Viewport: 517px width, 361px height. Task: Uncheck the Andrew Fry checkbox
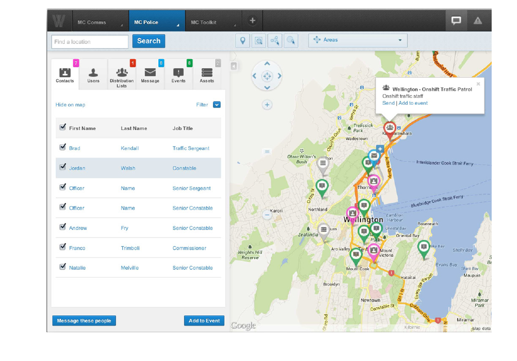pos(63,227)
